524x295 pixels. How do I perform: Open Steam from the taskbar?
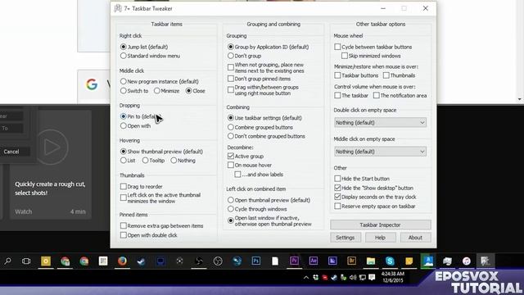point(142,261)
